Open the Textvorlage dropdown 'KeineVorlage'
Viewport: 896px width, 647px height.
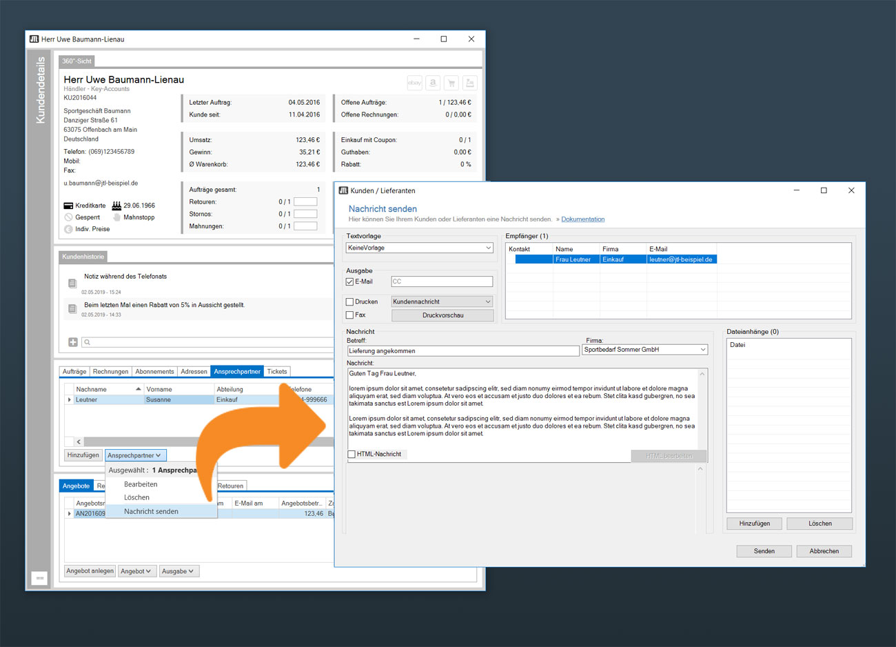tap(419, 248)
